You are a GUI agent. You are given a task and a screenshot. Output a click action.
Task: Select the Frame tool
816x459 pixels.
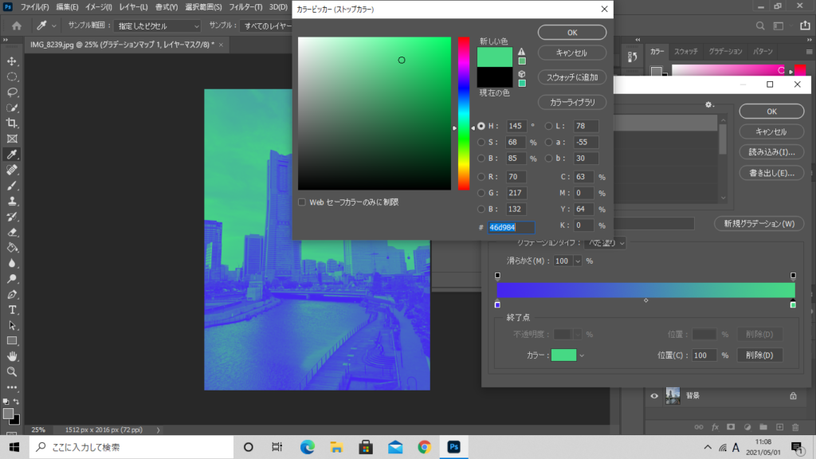click(11, 139)
